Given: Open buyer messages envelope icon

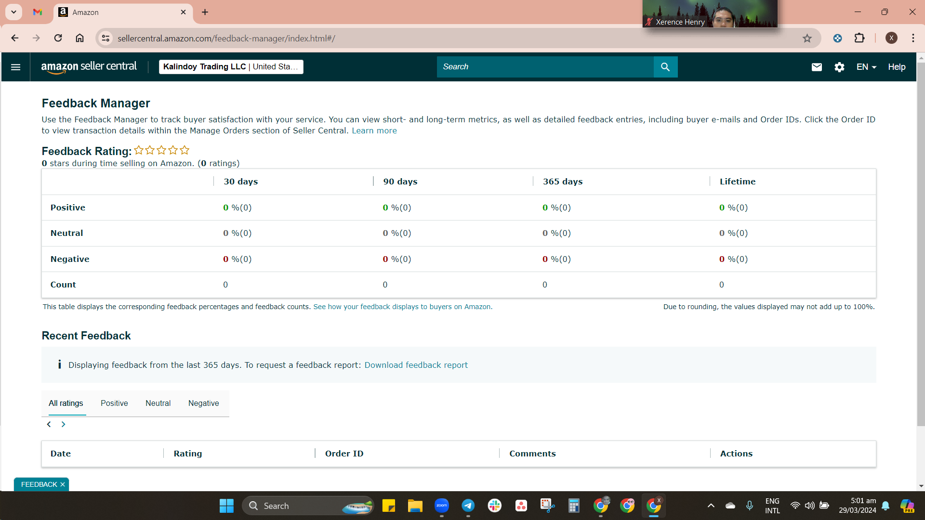Looking at the screenshot, I should click(817, 67).
